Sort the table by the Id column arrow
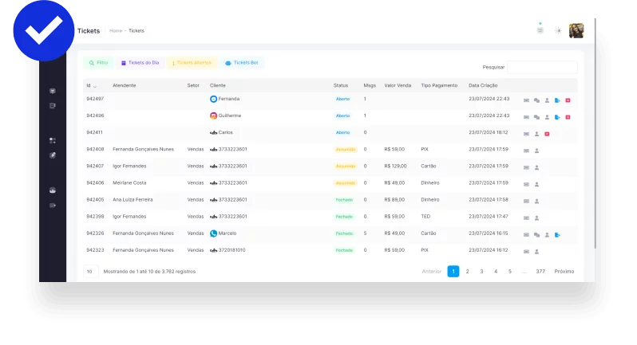Image resolution: width=637 pixels, height=345 pixels. tap(95, 86)
